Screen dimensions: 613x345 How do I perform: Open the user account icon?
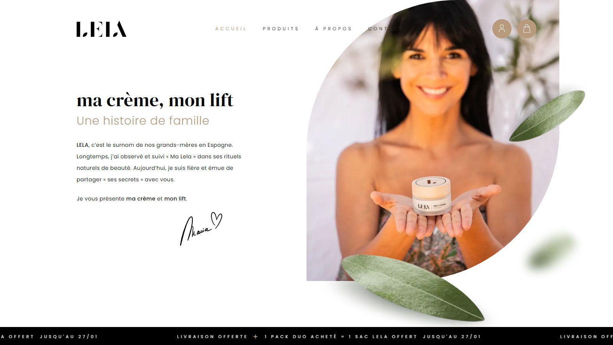coord(502,29)
